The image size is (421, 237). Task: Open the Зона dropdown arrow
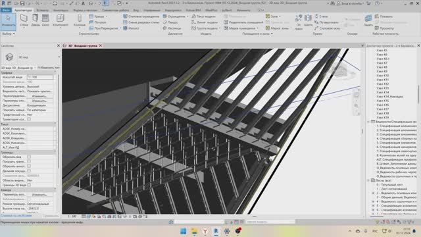pos(280,16)
